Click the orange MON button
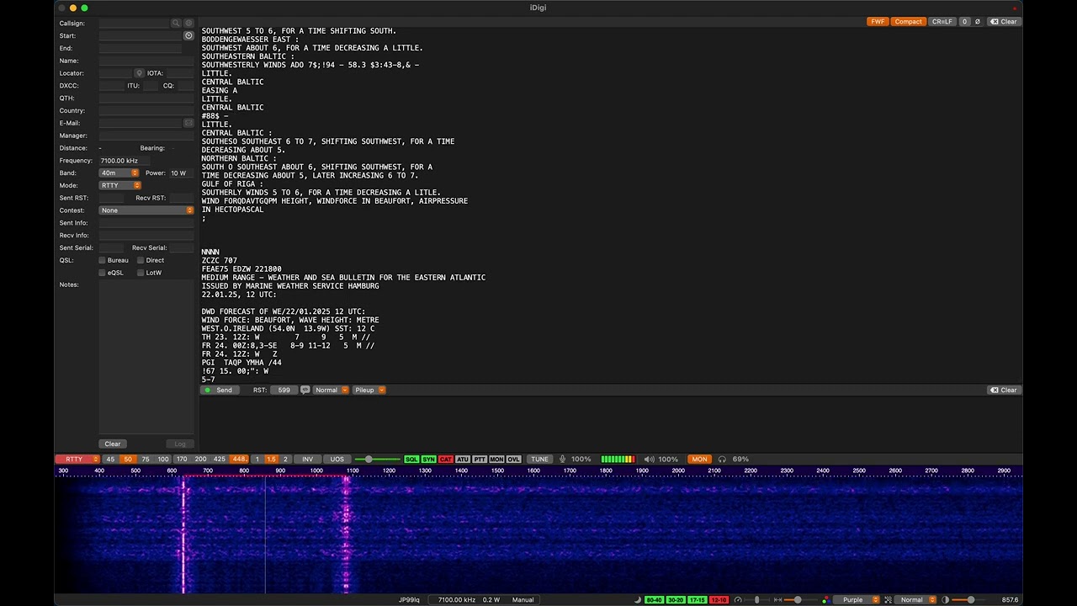 tap(699, 460)
